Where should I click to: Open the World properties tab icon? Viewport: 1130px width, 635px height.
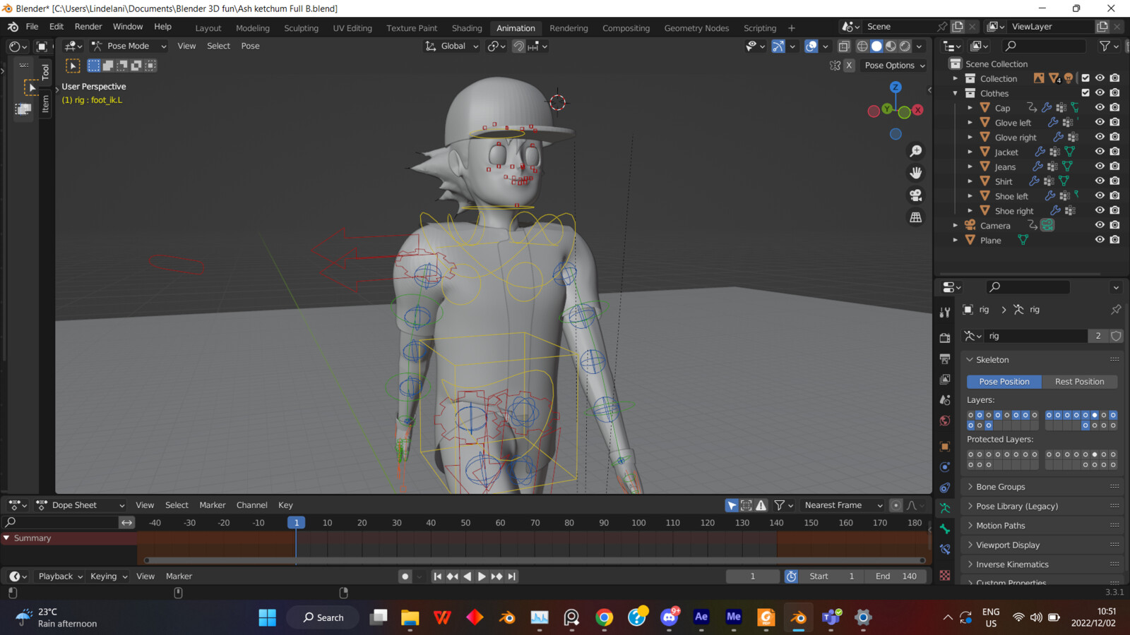[x=945, y=421]
